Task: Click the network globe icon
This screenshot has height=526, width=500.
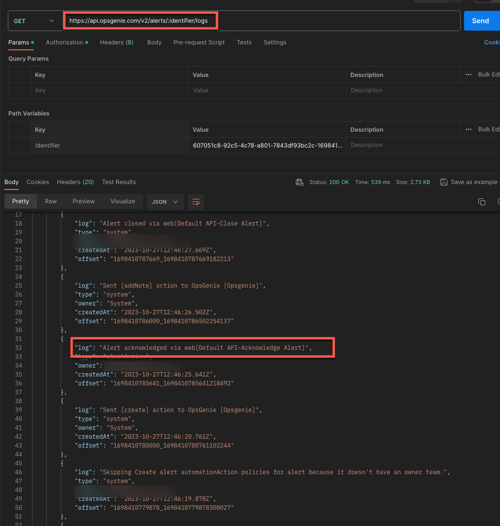Action: [299, 182]
